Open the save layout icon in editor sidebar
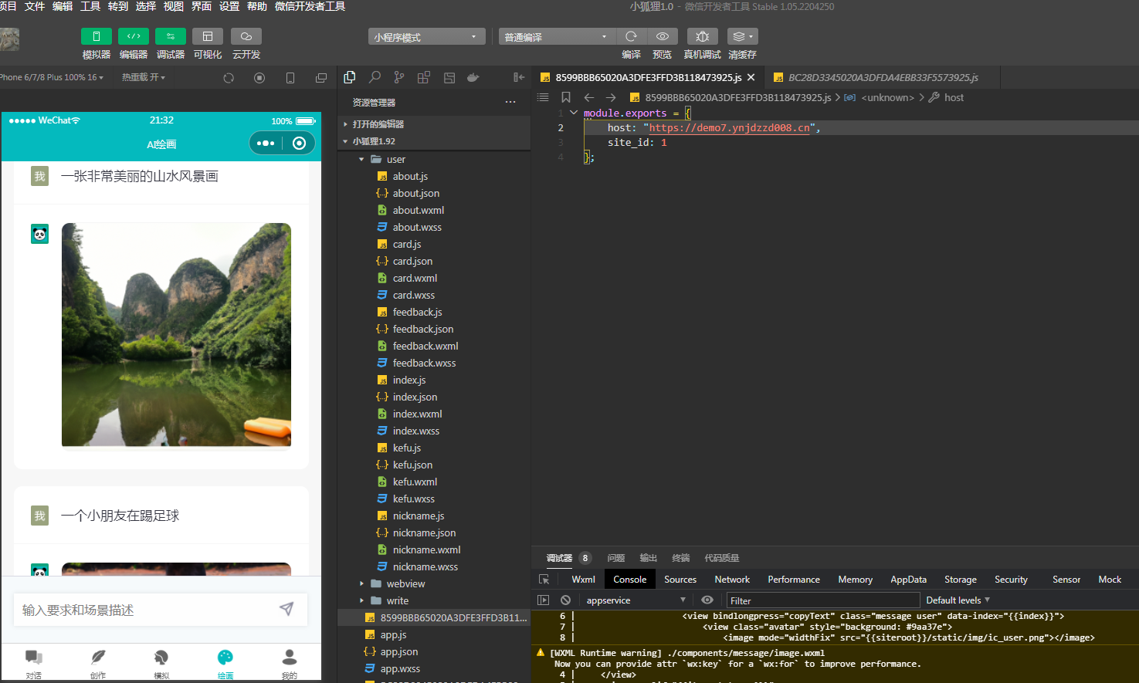1139x683 pixels. 449,77
